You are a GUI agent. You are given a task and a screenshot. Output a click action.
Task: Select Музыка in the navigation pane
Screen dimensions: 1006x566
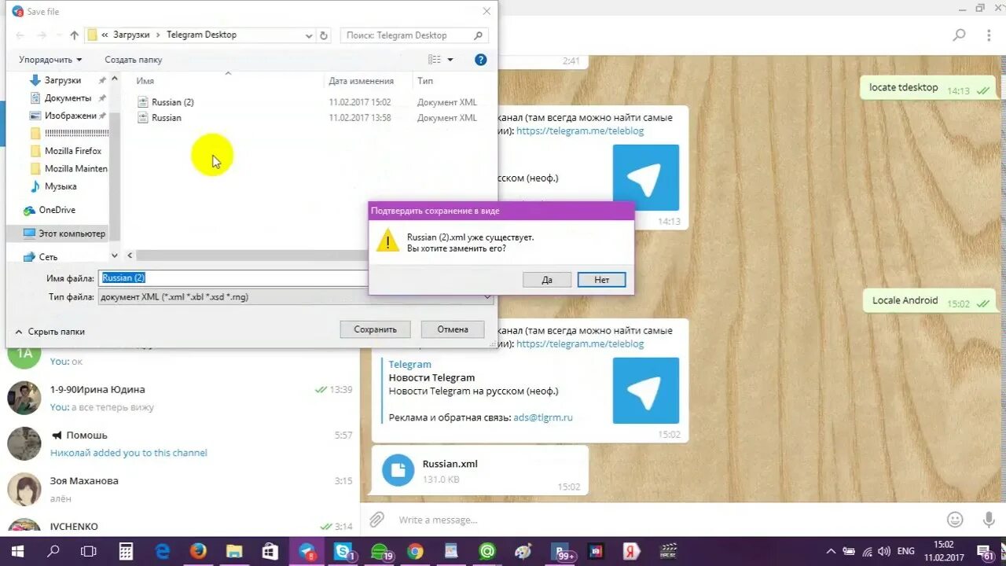61,186
